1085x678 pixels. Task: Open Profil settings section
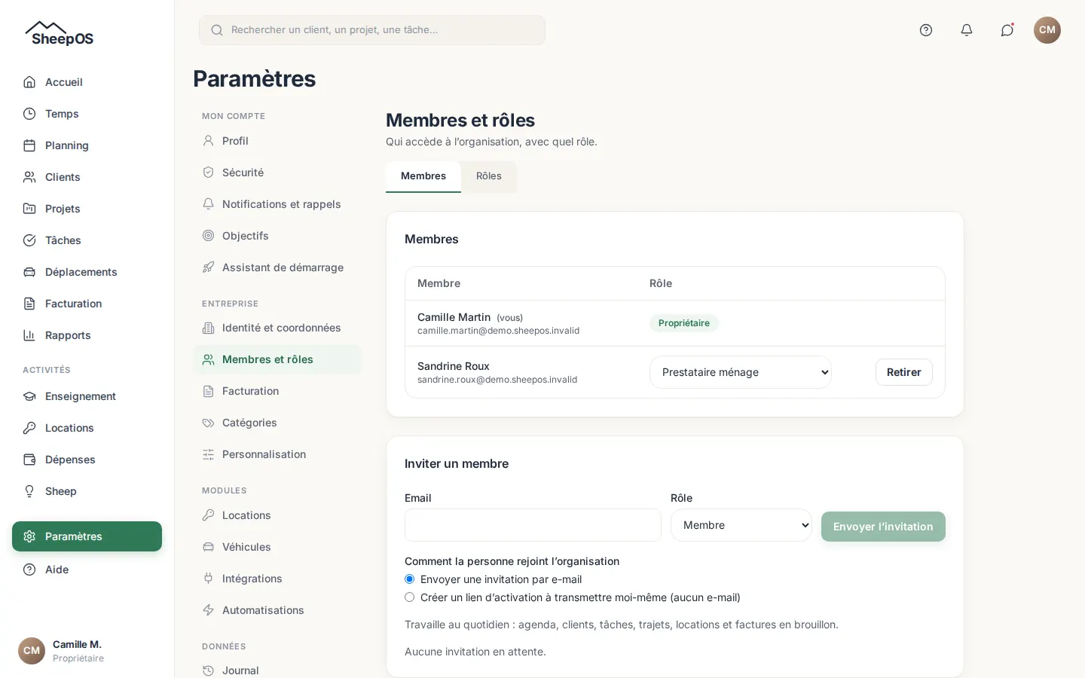(x=277, y=141)
